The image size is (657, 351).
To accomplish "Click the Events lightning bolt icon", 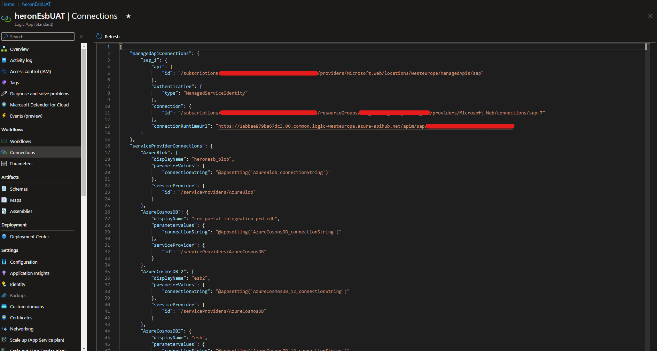I will point(4,116).
